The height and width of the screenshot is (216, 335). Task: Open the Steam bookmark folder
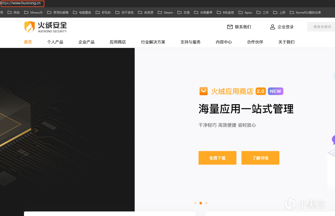pyautogui.click(x=165, y=12)
